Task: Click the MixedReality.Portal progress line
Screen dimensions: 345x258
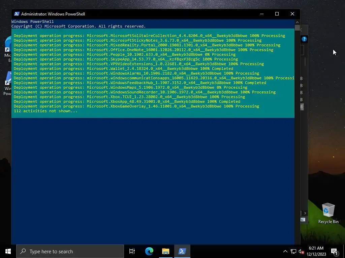Action: click(x=147, y=45)
